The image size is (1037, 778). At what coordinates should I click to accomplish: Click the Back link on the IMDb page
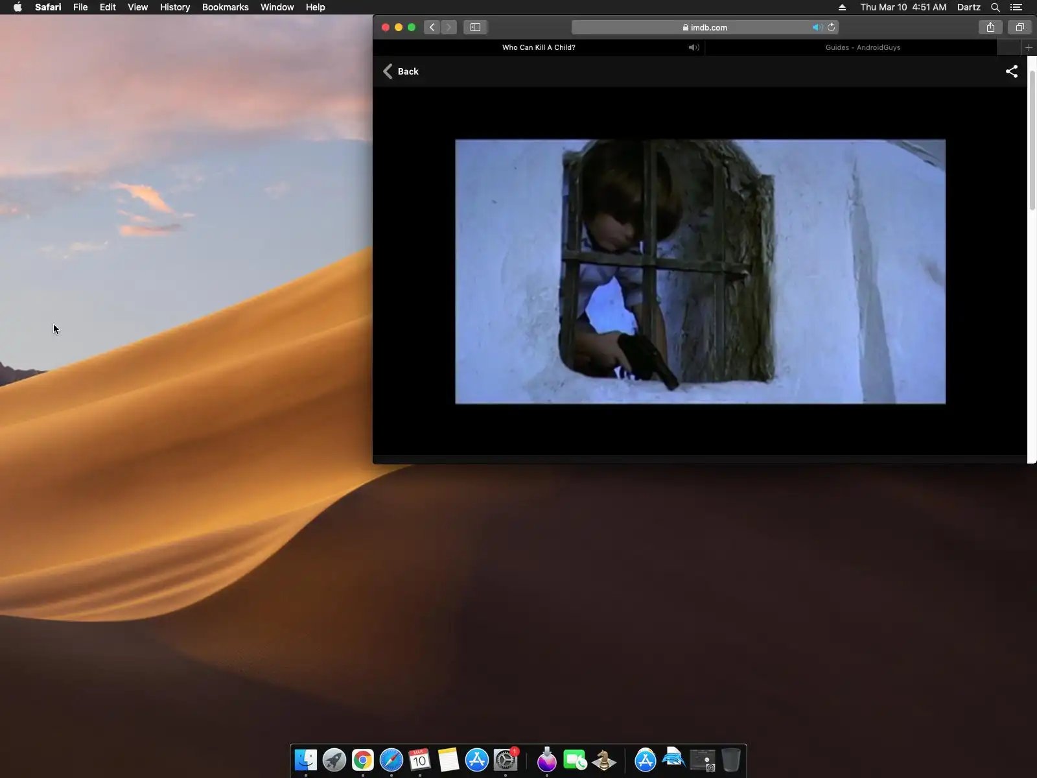point(401,71)
